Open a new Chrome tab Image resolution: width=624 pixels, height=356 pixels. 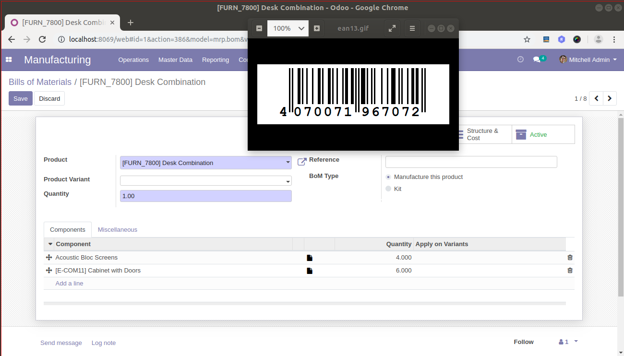[130, 23]
